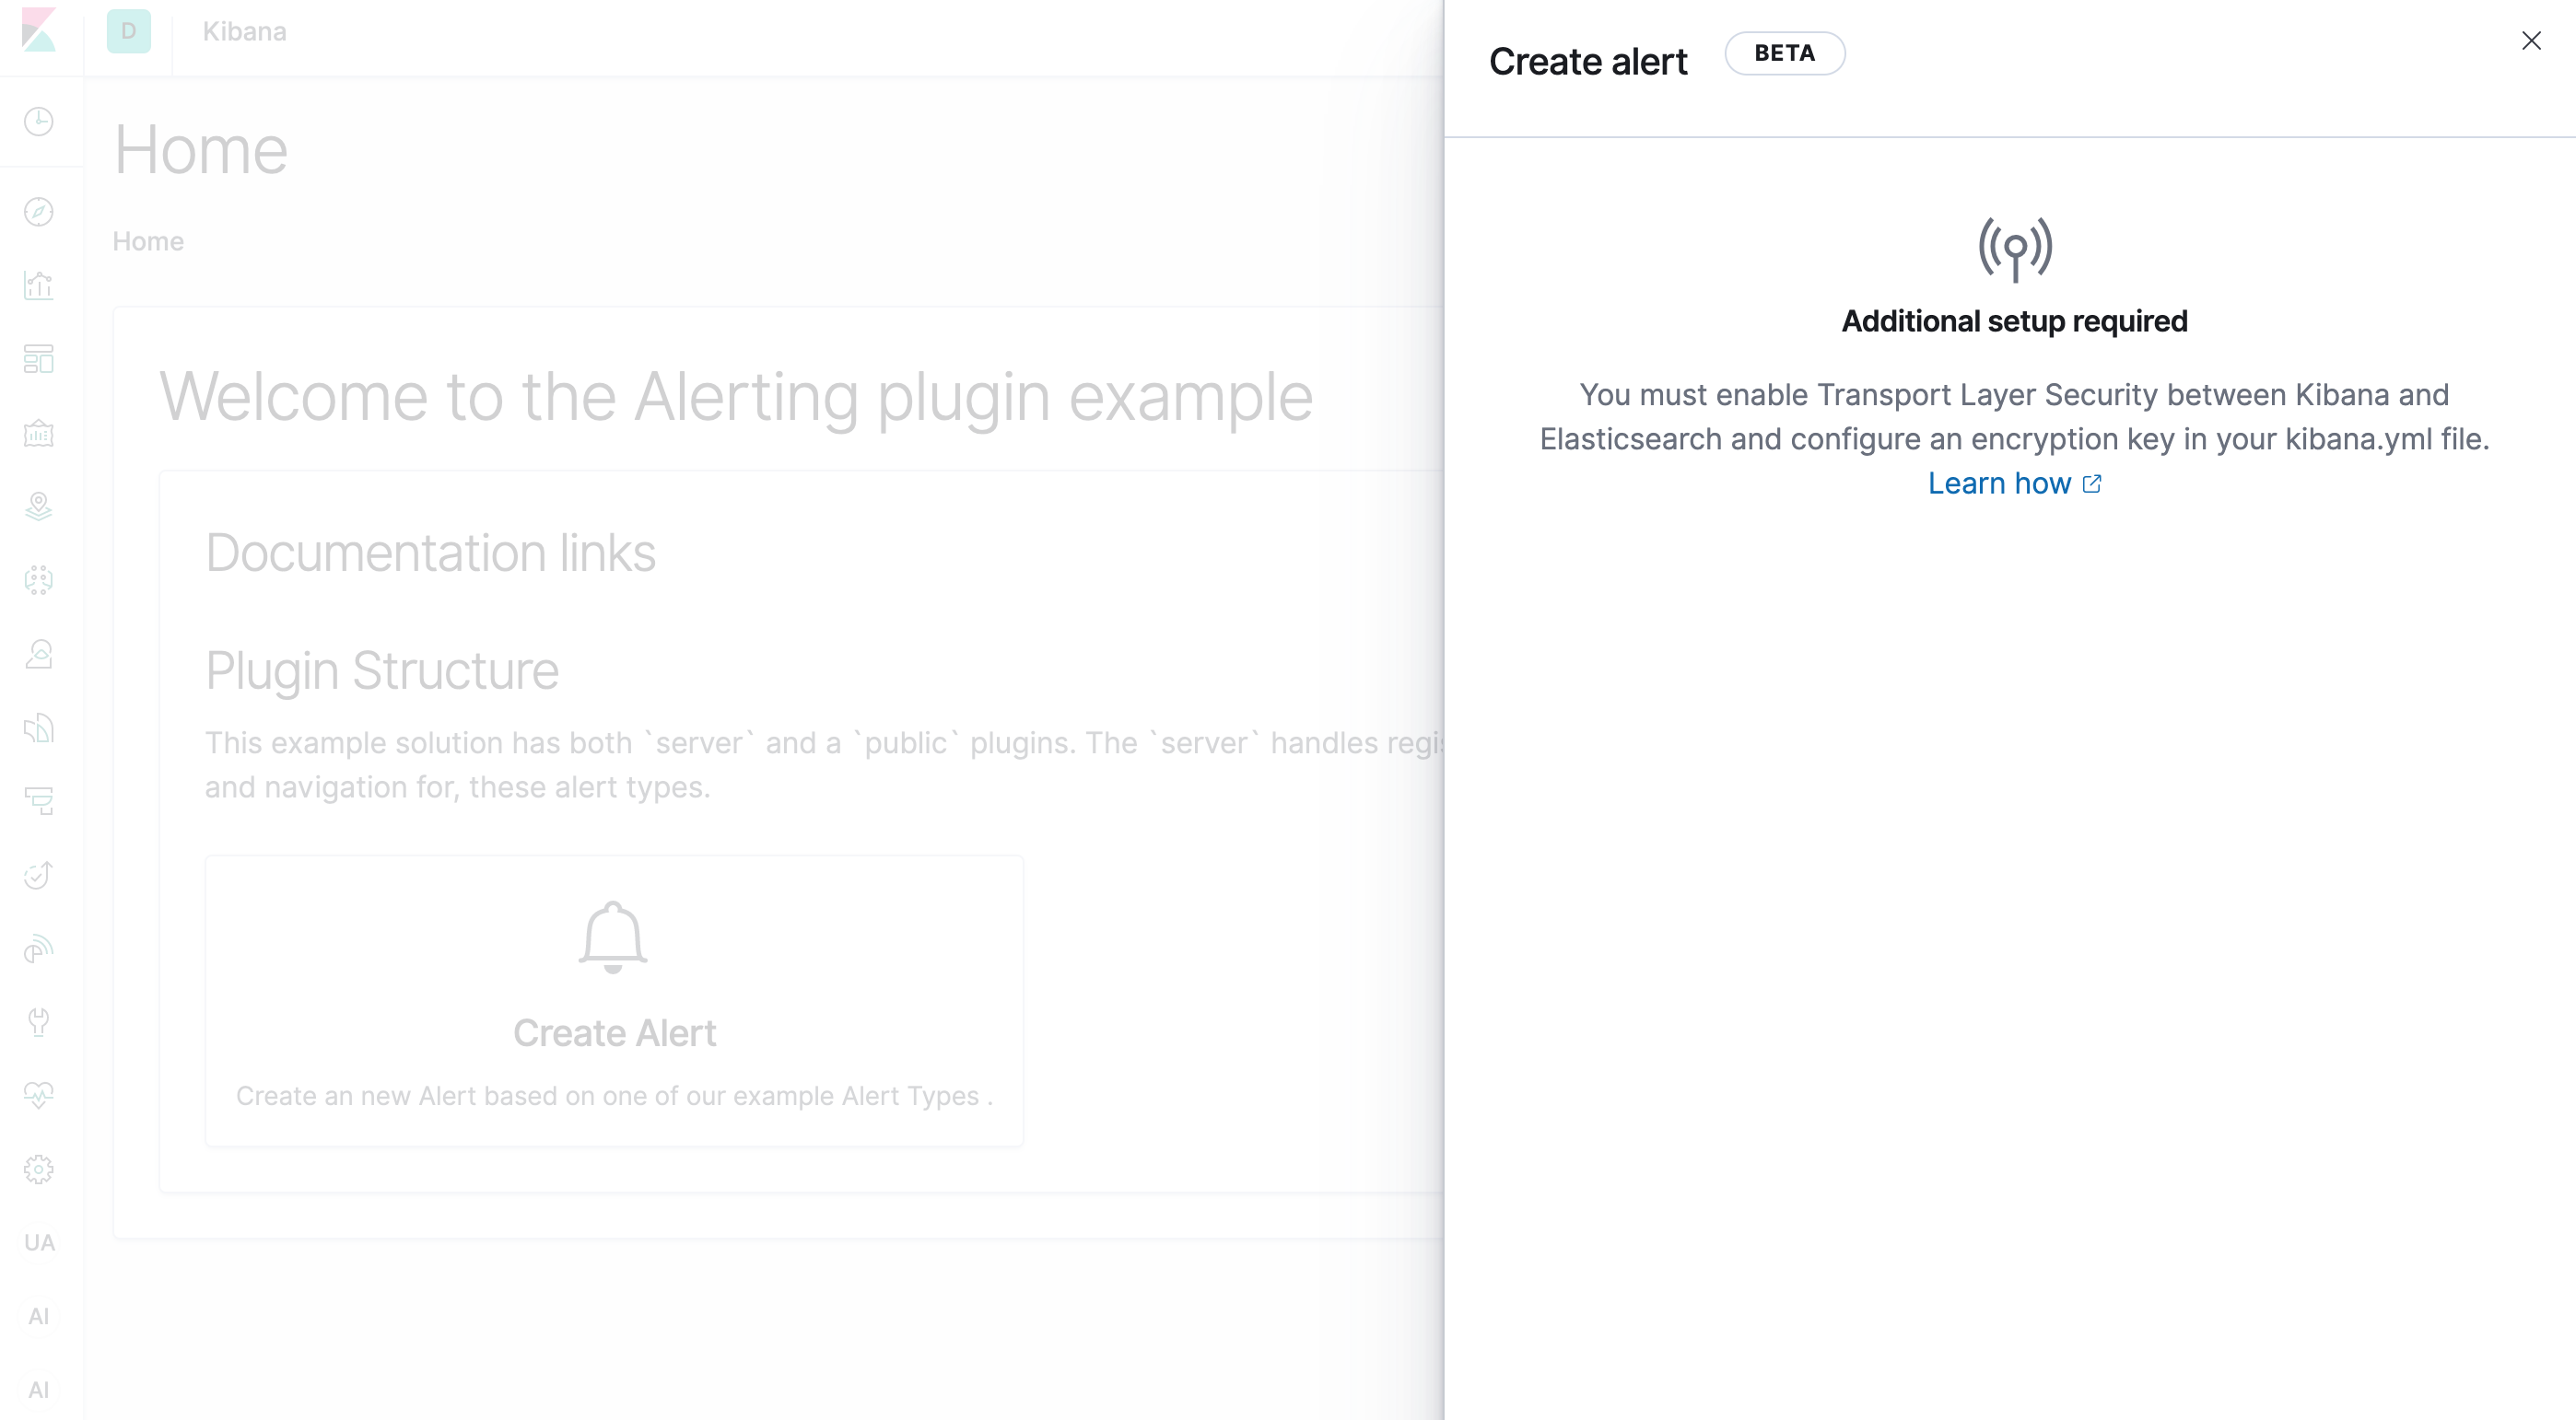Viewport: 2576px width, 1420px height.
Task: Open Management gear icon in sidebar
Action: (x=39, y=1170)
